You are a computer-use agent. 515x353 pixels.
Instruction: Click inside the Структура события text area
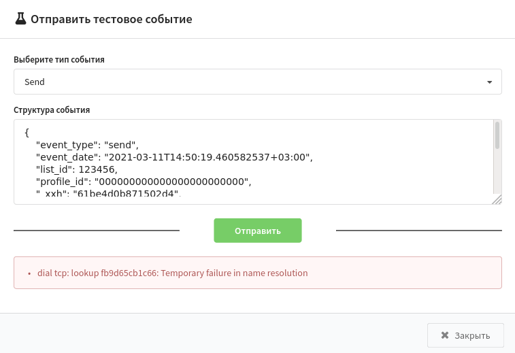(x=254, y=162)
